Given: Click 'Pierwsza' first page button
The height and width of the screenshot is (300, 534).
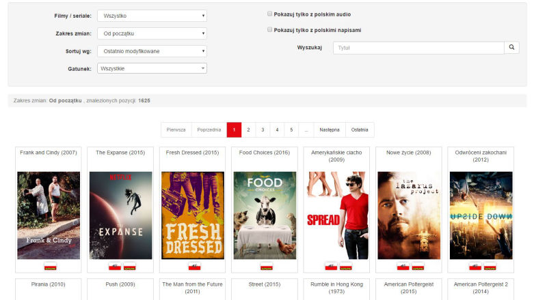Looking at the screenshot, I should coord(176,130).
